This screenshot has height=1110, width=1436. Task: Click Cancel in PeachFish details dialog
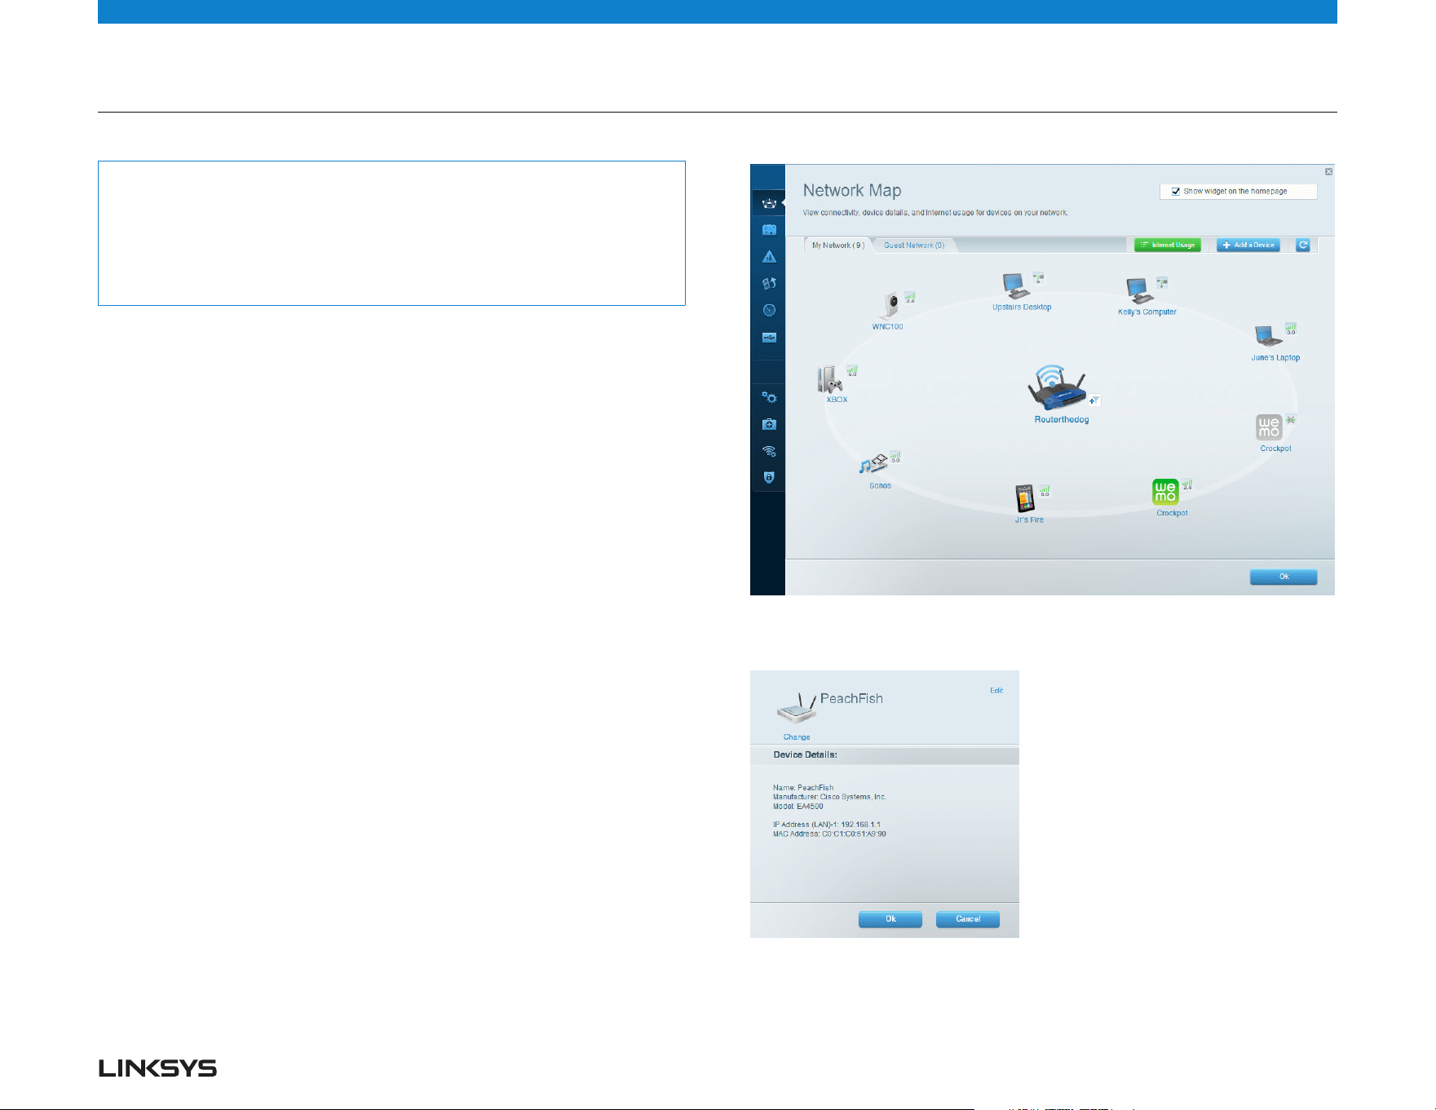pos(968,919)
